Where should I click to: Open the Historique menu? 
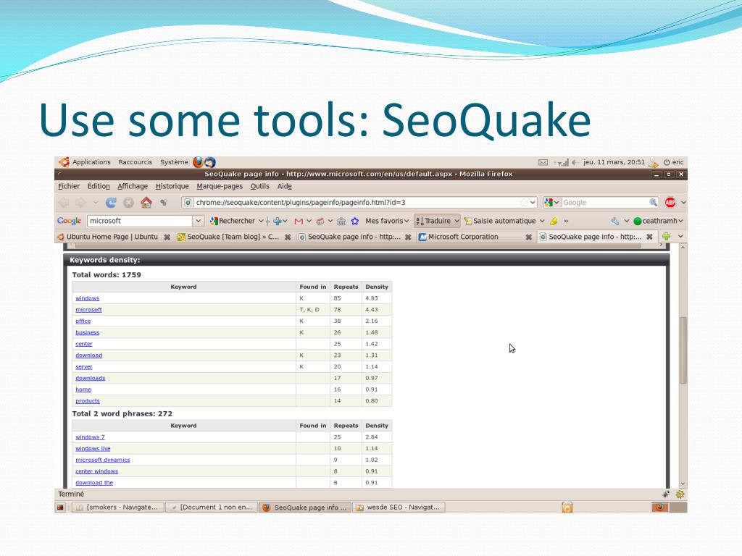[172, 186]
